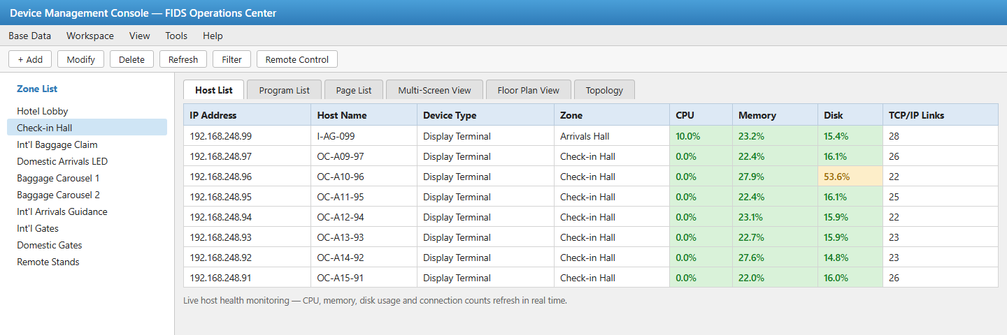Refresh the host list
Image resolution: width=1007 pixels, height=335 pixels.
click(x=183, y=59)
